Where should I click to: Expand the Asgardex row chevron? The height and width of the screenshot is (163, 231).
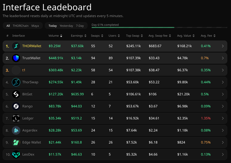tap(223, 130)
